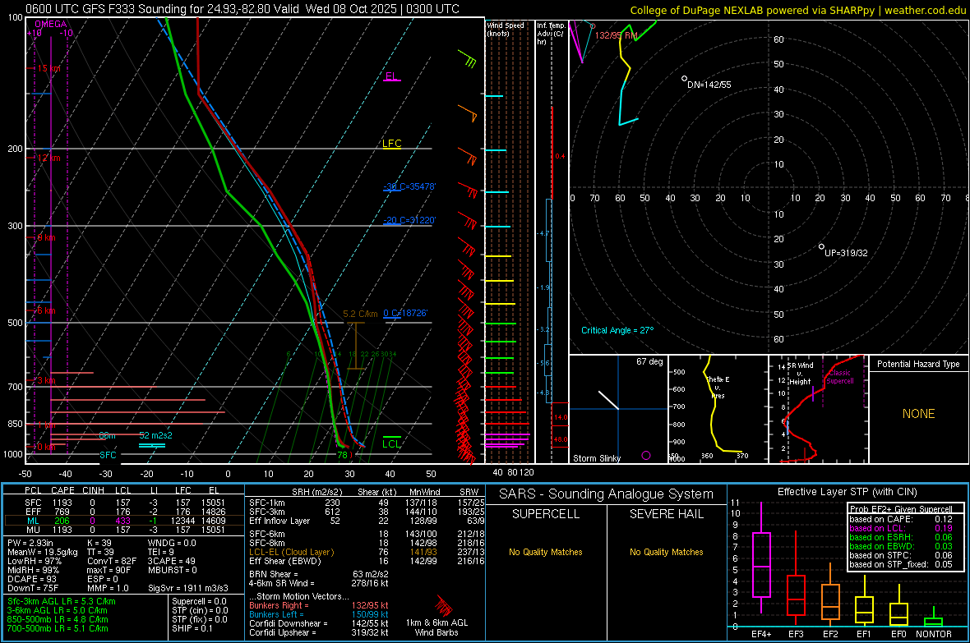
Task: Click the '-20 C=31220'' height label
Action: (409, 220)
